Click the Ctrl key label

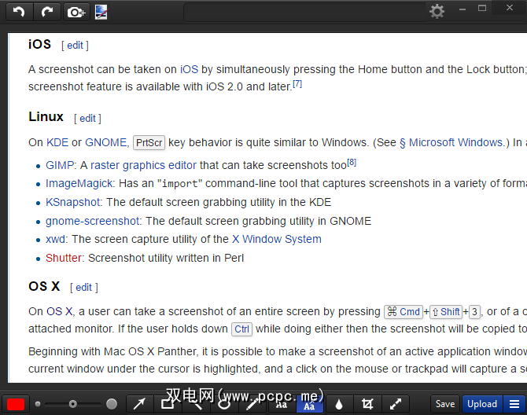(x=241, y=329)
